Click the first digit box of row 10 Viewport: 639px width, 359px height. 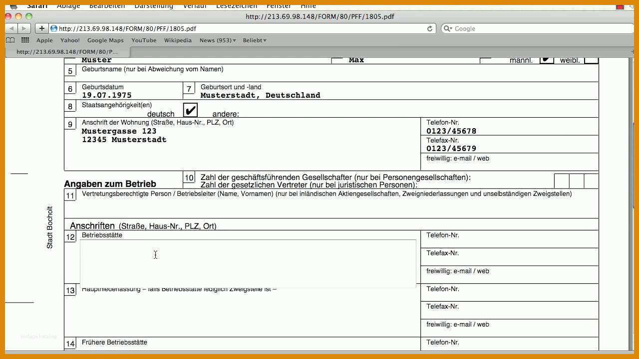coord(562,181)
